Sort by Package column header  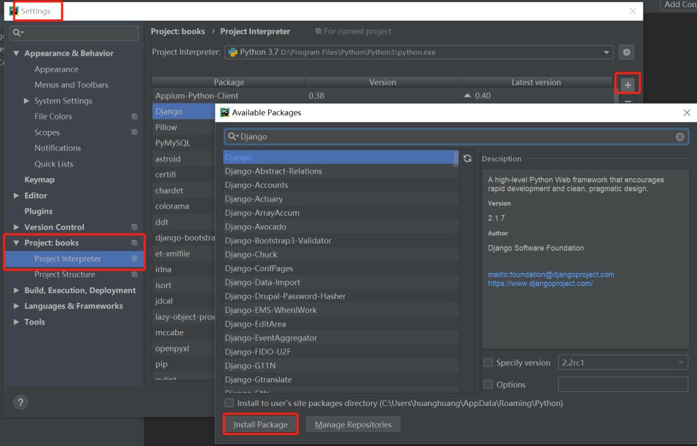point(229,82)
